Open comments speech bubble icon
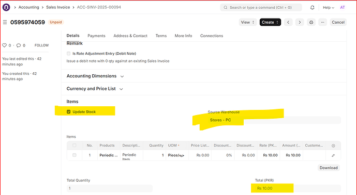Image resolution: width=357 pixels, height=195 pixels. 19,45
